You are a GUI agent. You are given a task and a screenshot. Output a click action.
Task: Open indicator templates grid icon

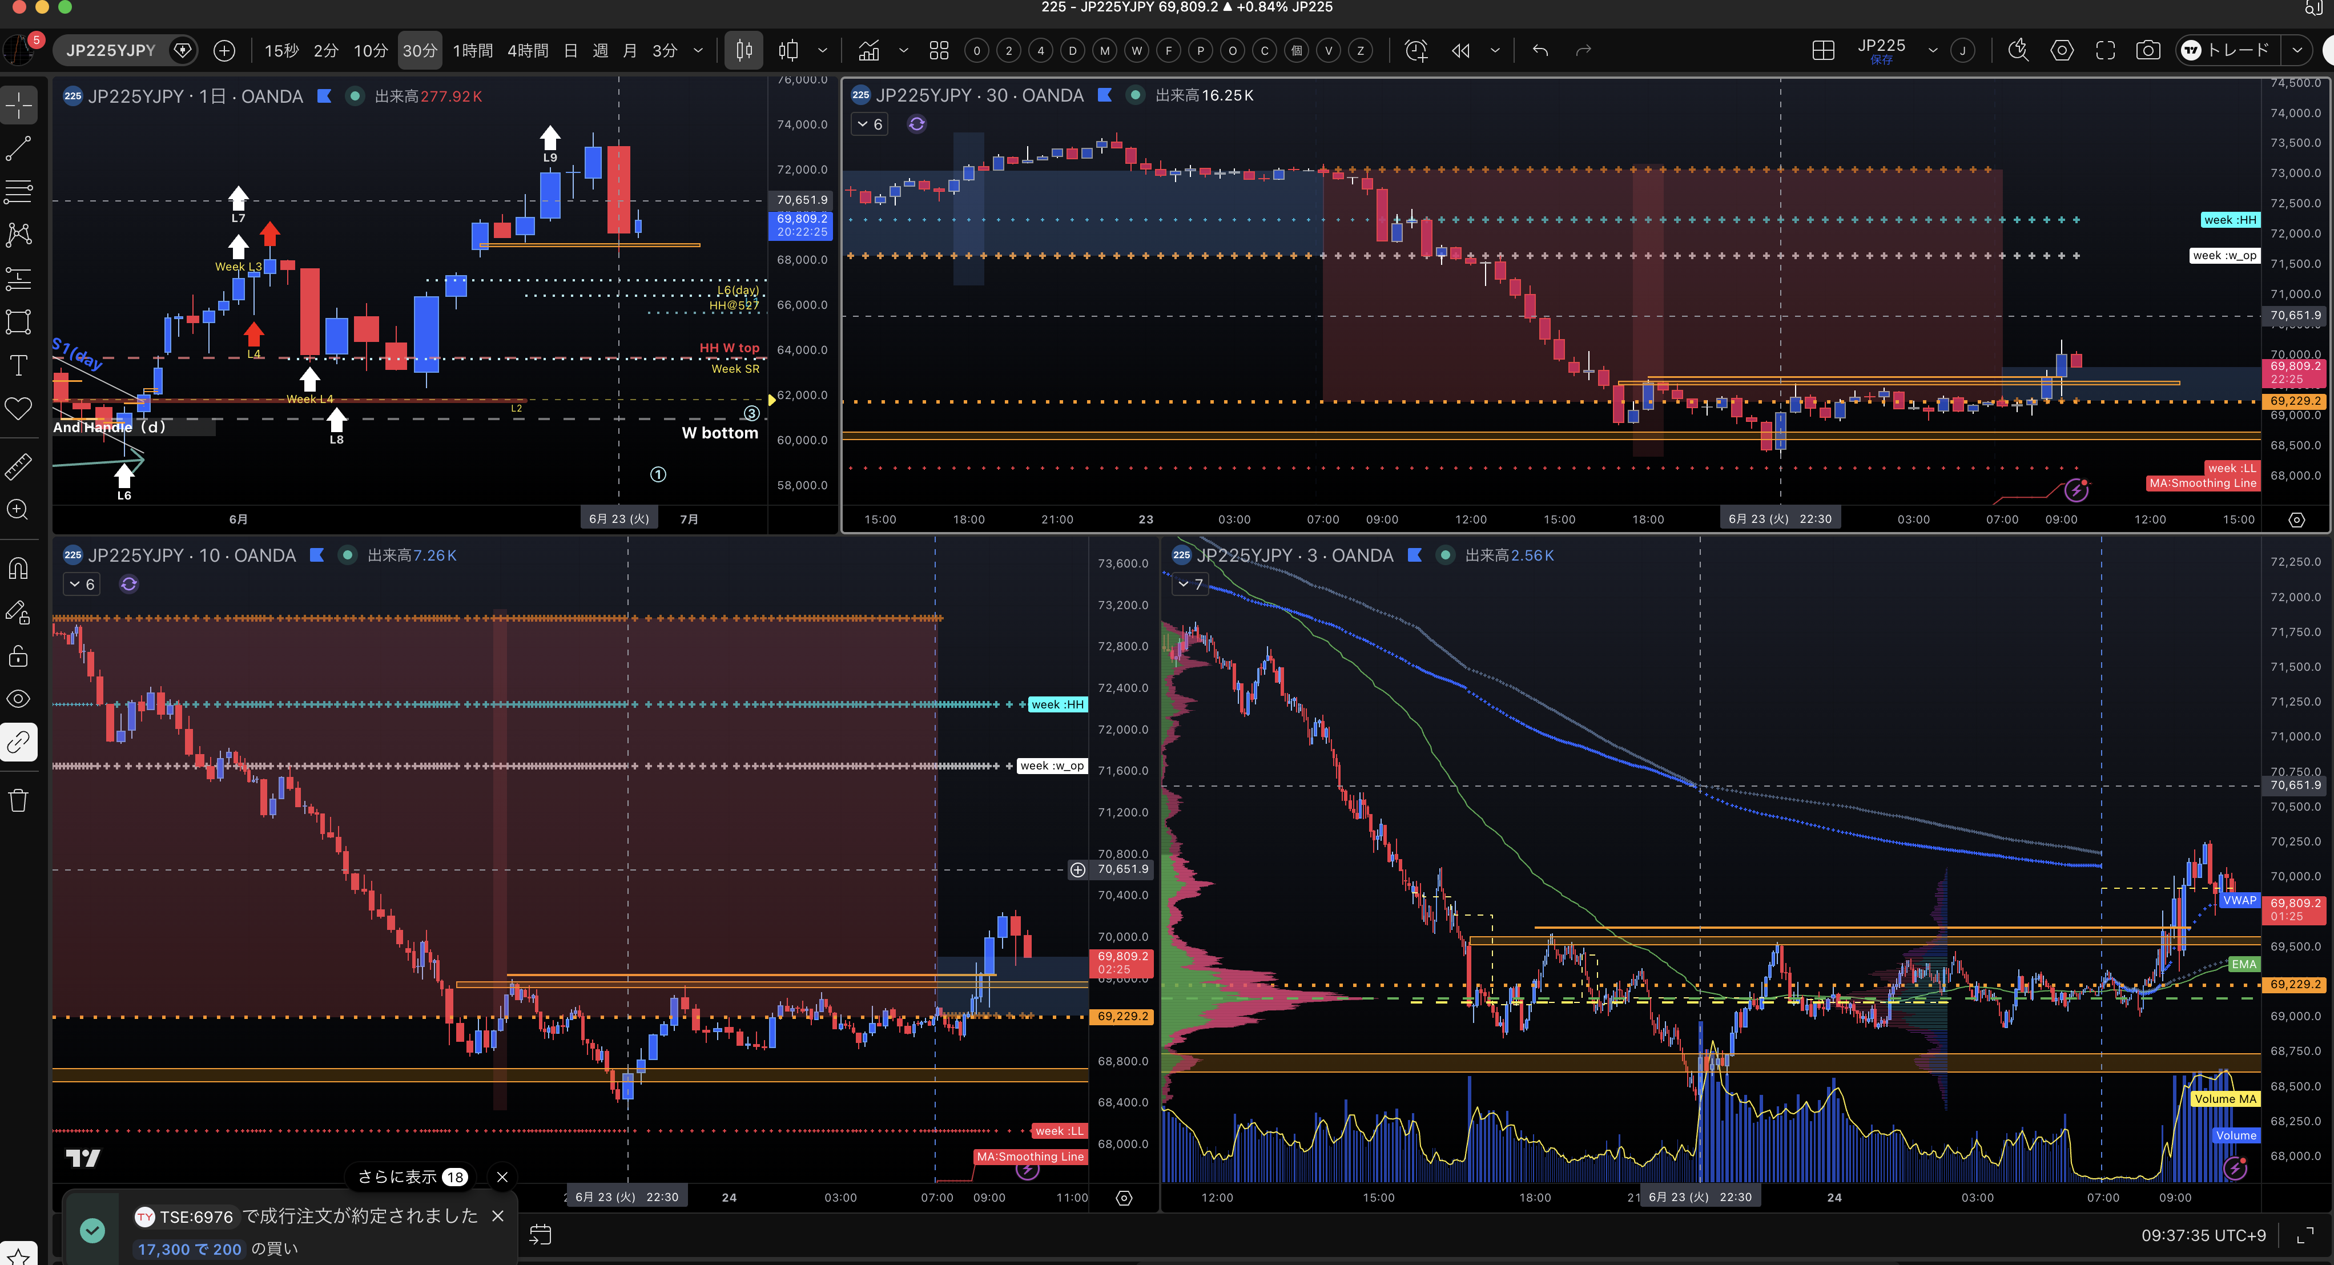[x=940, y=51]
